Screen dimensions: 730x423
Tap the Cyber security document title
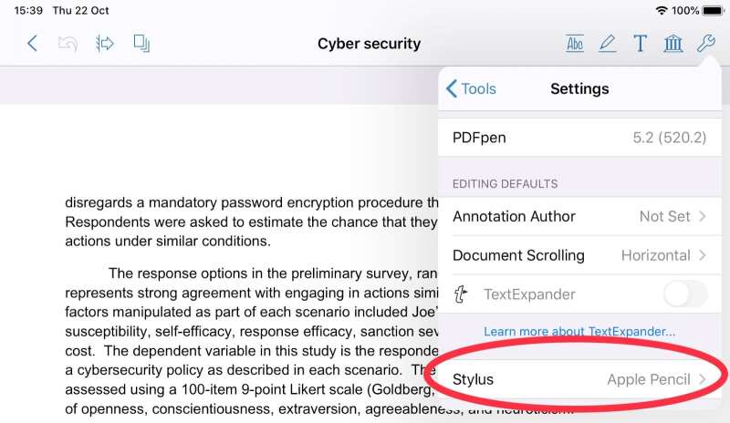(x=369, y=44)
